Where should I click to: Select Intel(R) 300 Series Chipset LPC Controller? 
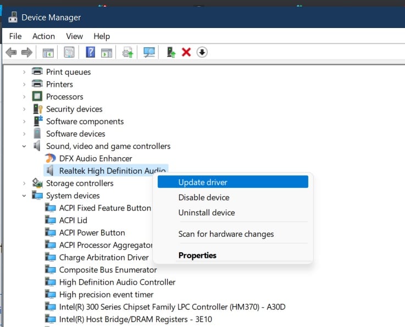click(x=173, y=307)
